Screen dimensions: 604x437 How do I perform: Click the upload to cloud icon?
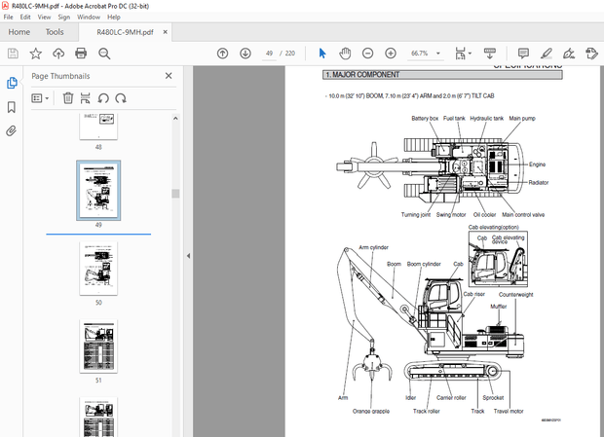(x=58, y=54)
